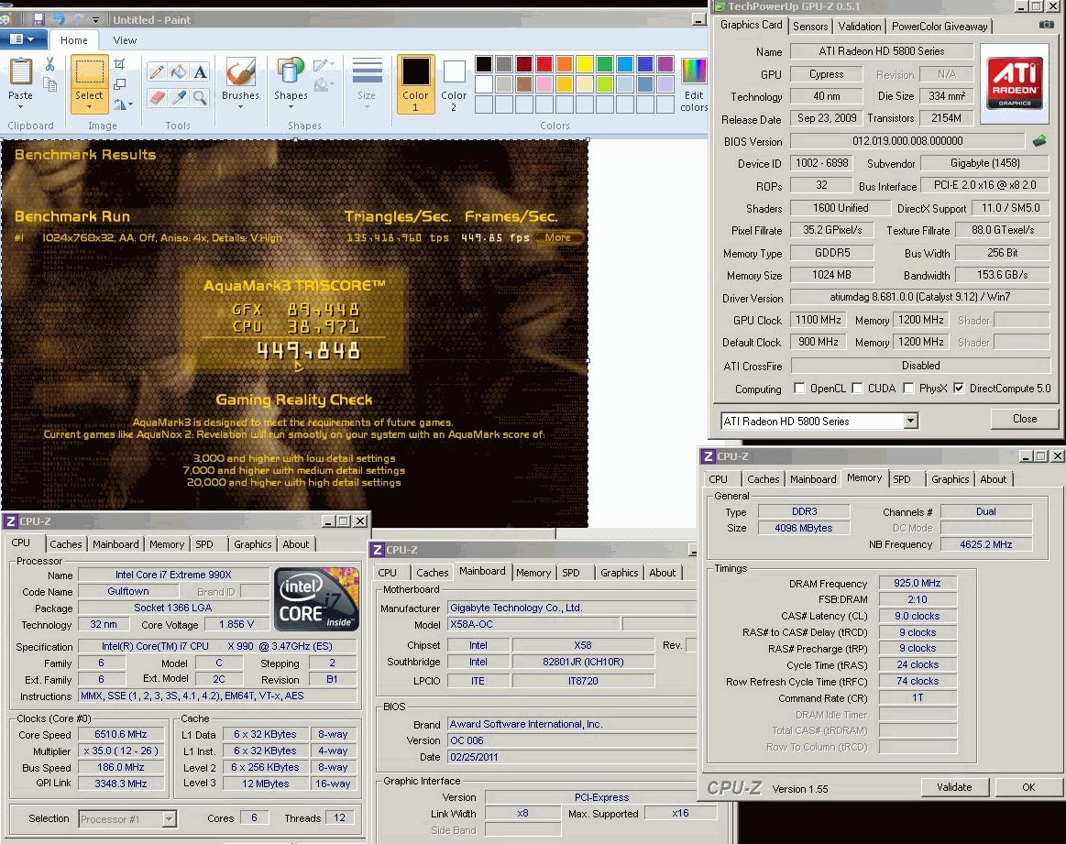Screen dimensions: 1066x844
Task: Click the Cut scissors icon
Action: pos(49,64)
